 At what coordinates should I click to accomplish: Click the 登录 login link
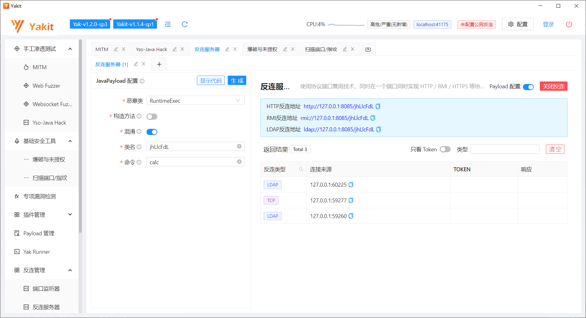point(548,24)
